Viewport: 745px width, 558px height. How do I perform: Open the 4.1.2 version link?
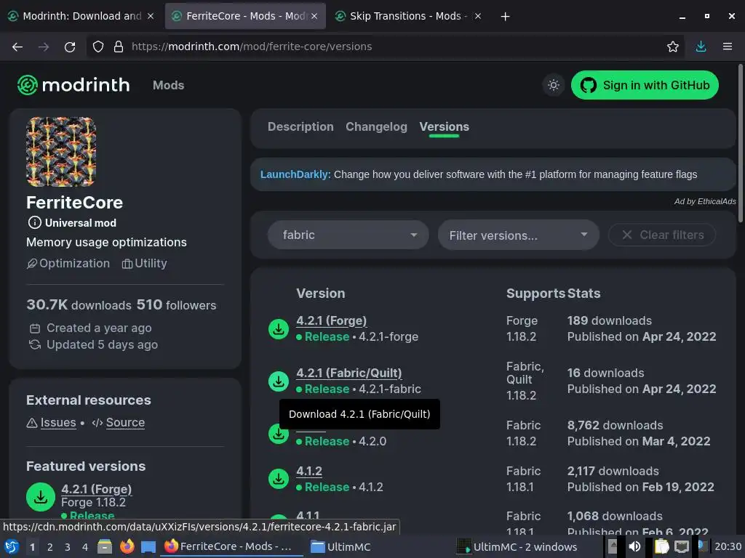(309, 471)
